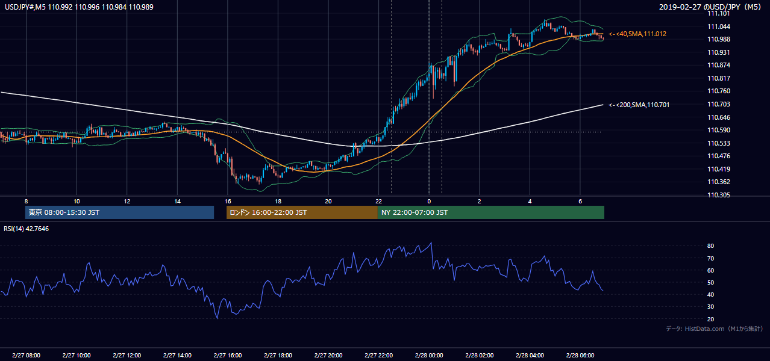Screen dimensions: 770x361
Task: Click price axis value 110.703
Action: 719,105
